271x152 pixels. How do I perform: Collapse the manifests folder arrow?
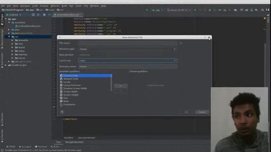[x=9, y=22]
